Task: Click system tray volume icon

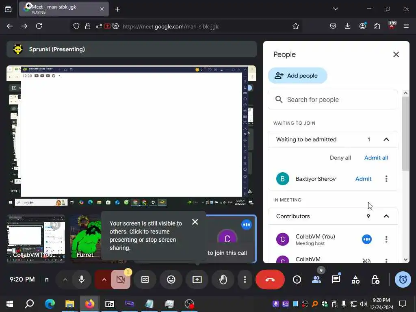Action: pyautogui.click(x=363, y=304)
